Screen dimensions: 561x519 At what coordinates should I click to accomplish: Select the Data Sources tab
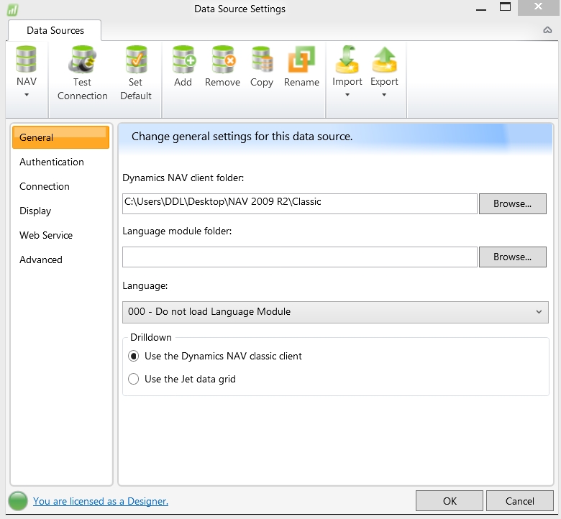[x=55, y=30]
